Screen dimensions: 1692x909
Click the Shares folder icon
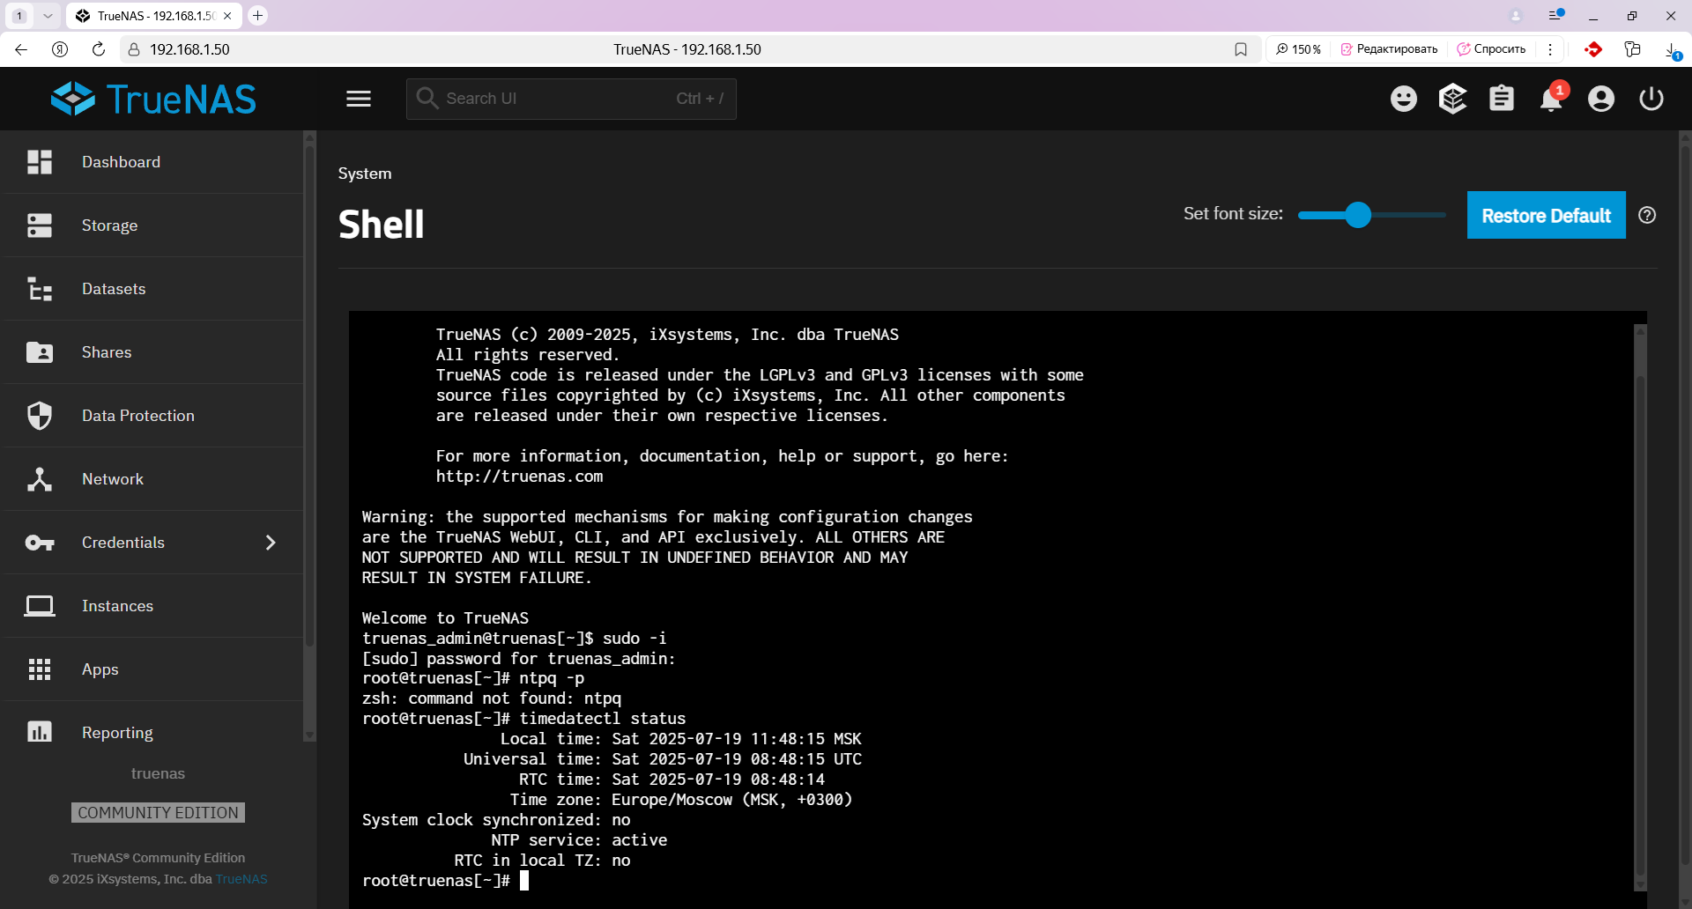coord(40,352)
